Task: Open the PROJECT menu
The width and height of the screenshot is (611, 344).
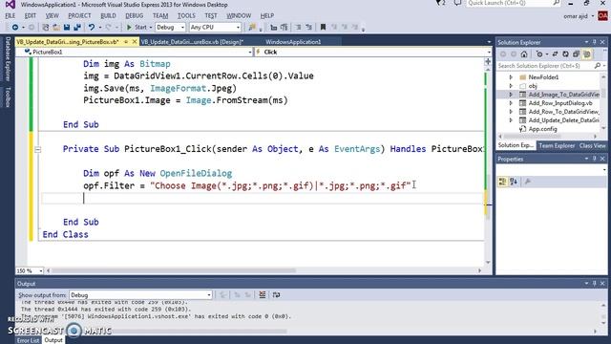Action: (79, 15)
